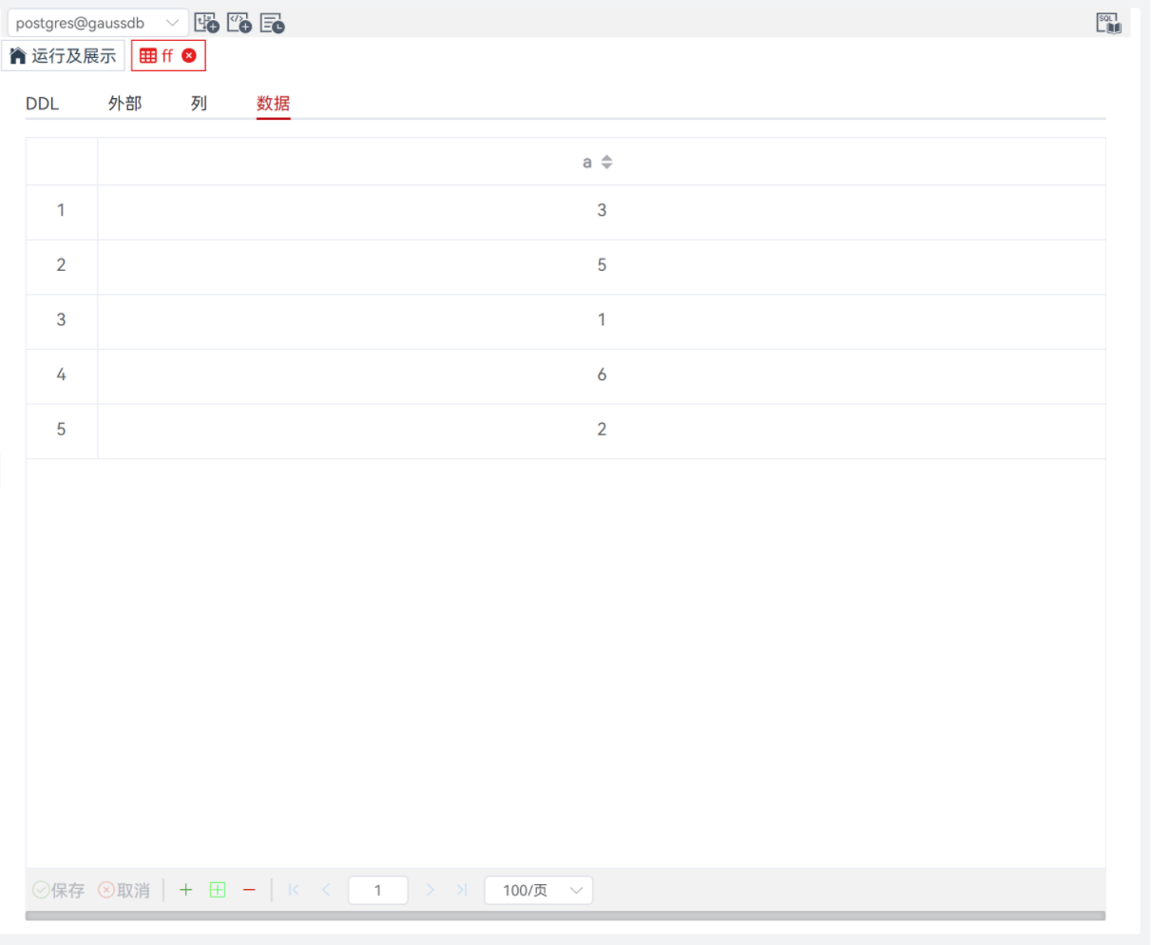The width and height of the screenshot is (1151, 945).
Task: Switch to the DDL tab
Action: (x=42, y=104)
